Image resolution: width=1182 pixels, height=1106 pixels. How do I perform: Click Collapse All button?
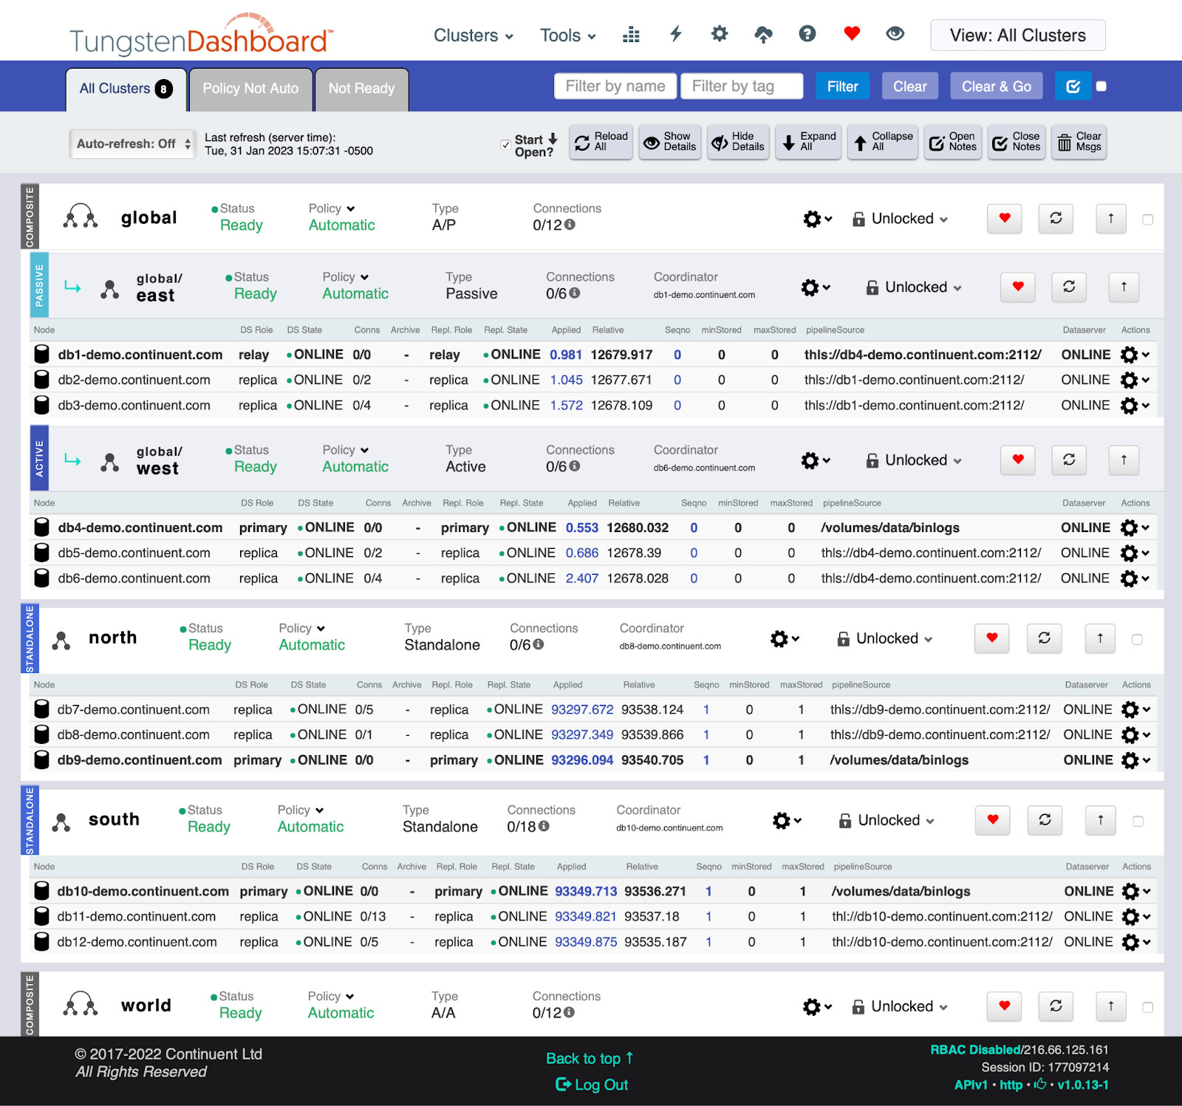pyautogui.click(x=882, y=142)
